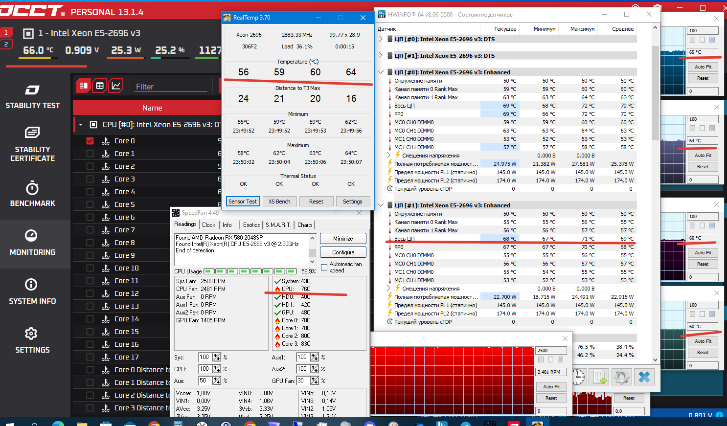Click the Reset button in RealTemp
This screenshot has height=426, width=727.
click(x=316, y=202)
